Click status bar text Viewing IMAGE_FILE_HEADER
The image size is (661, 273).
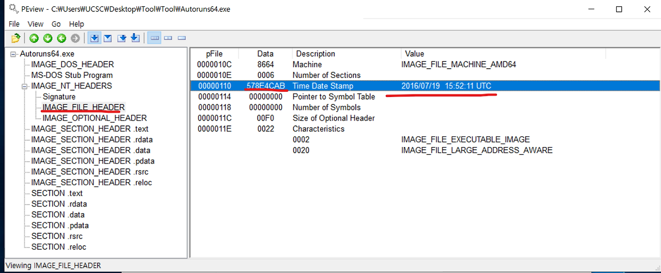(x=53, y=266)
